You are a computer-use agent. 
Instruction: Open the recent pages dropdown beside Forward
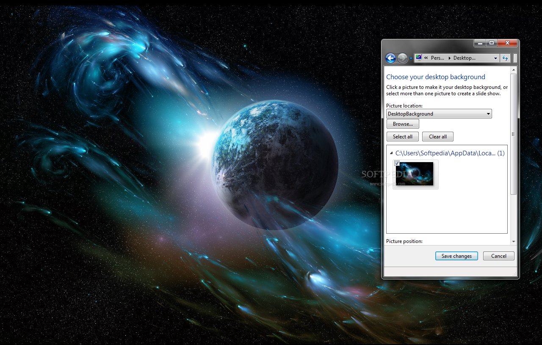pyautogui.click(x=411, y=58)
